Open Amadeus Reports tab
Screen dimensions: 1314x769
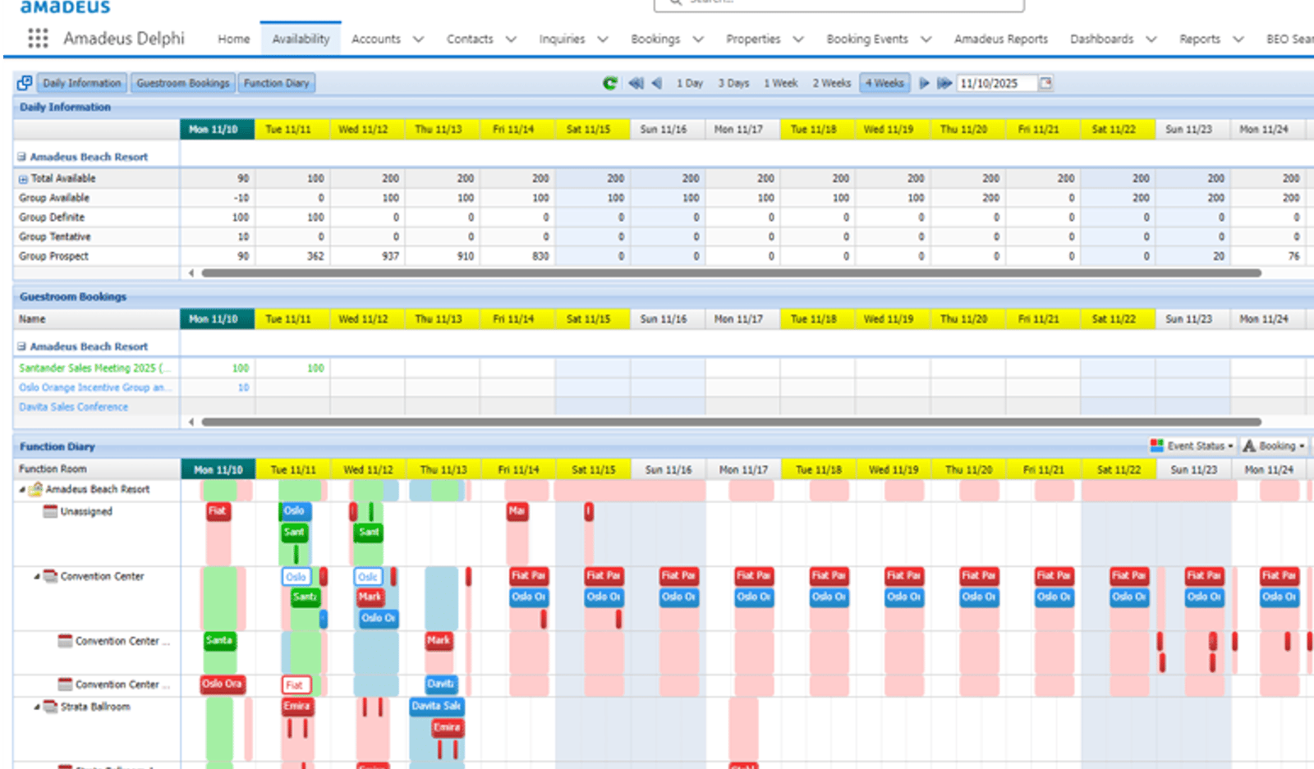click(x=1000, y=39)
